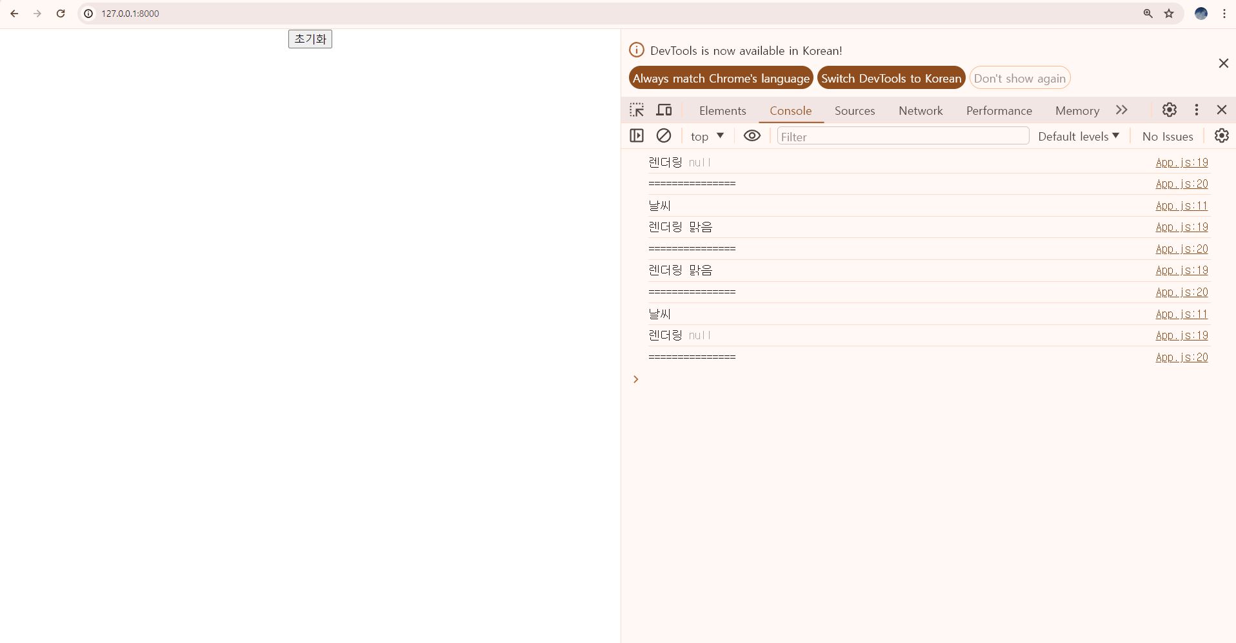Go forward with the browser forward arrow
The width and height of the screenshot is (1236, 643).
[x=37, y=14]
